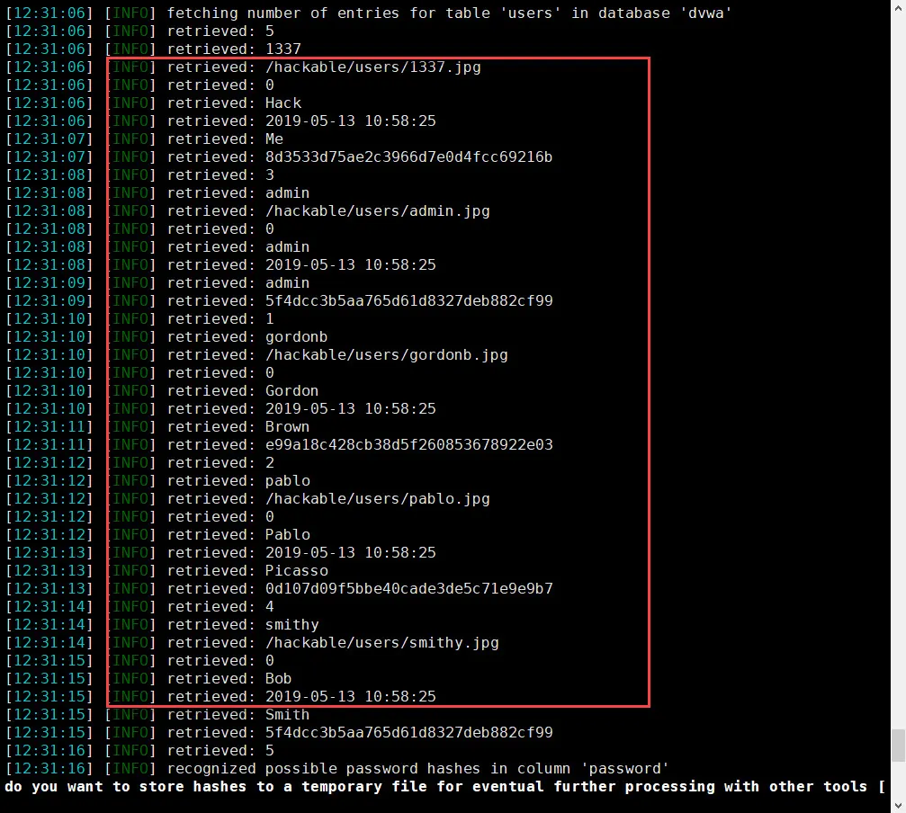This screenshot has height=813, width=906.
Task: Click hash '8d3533d75ae2c3966d7e0d4fcc69216b'
Action: pos(408,157)
